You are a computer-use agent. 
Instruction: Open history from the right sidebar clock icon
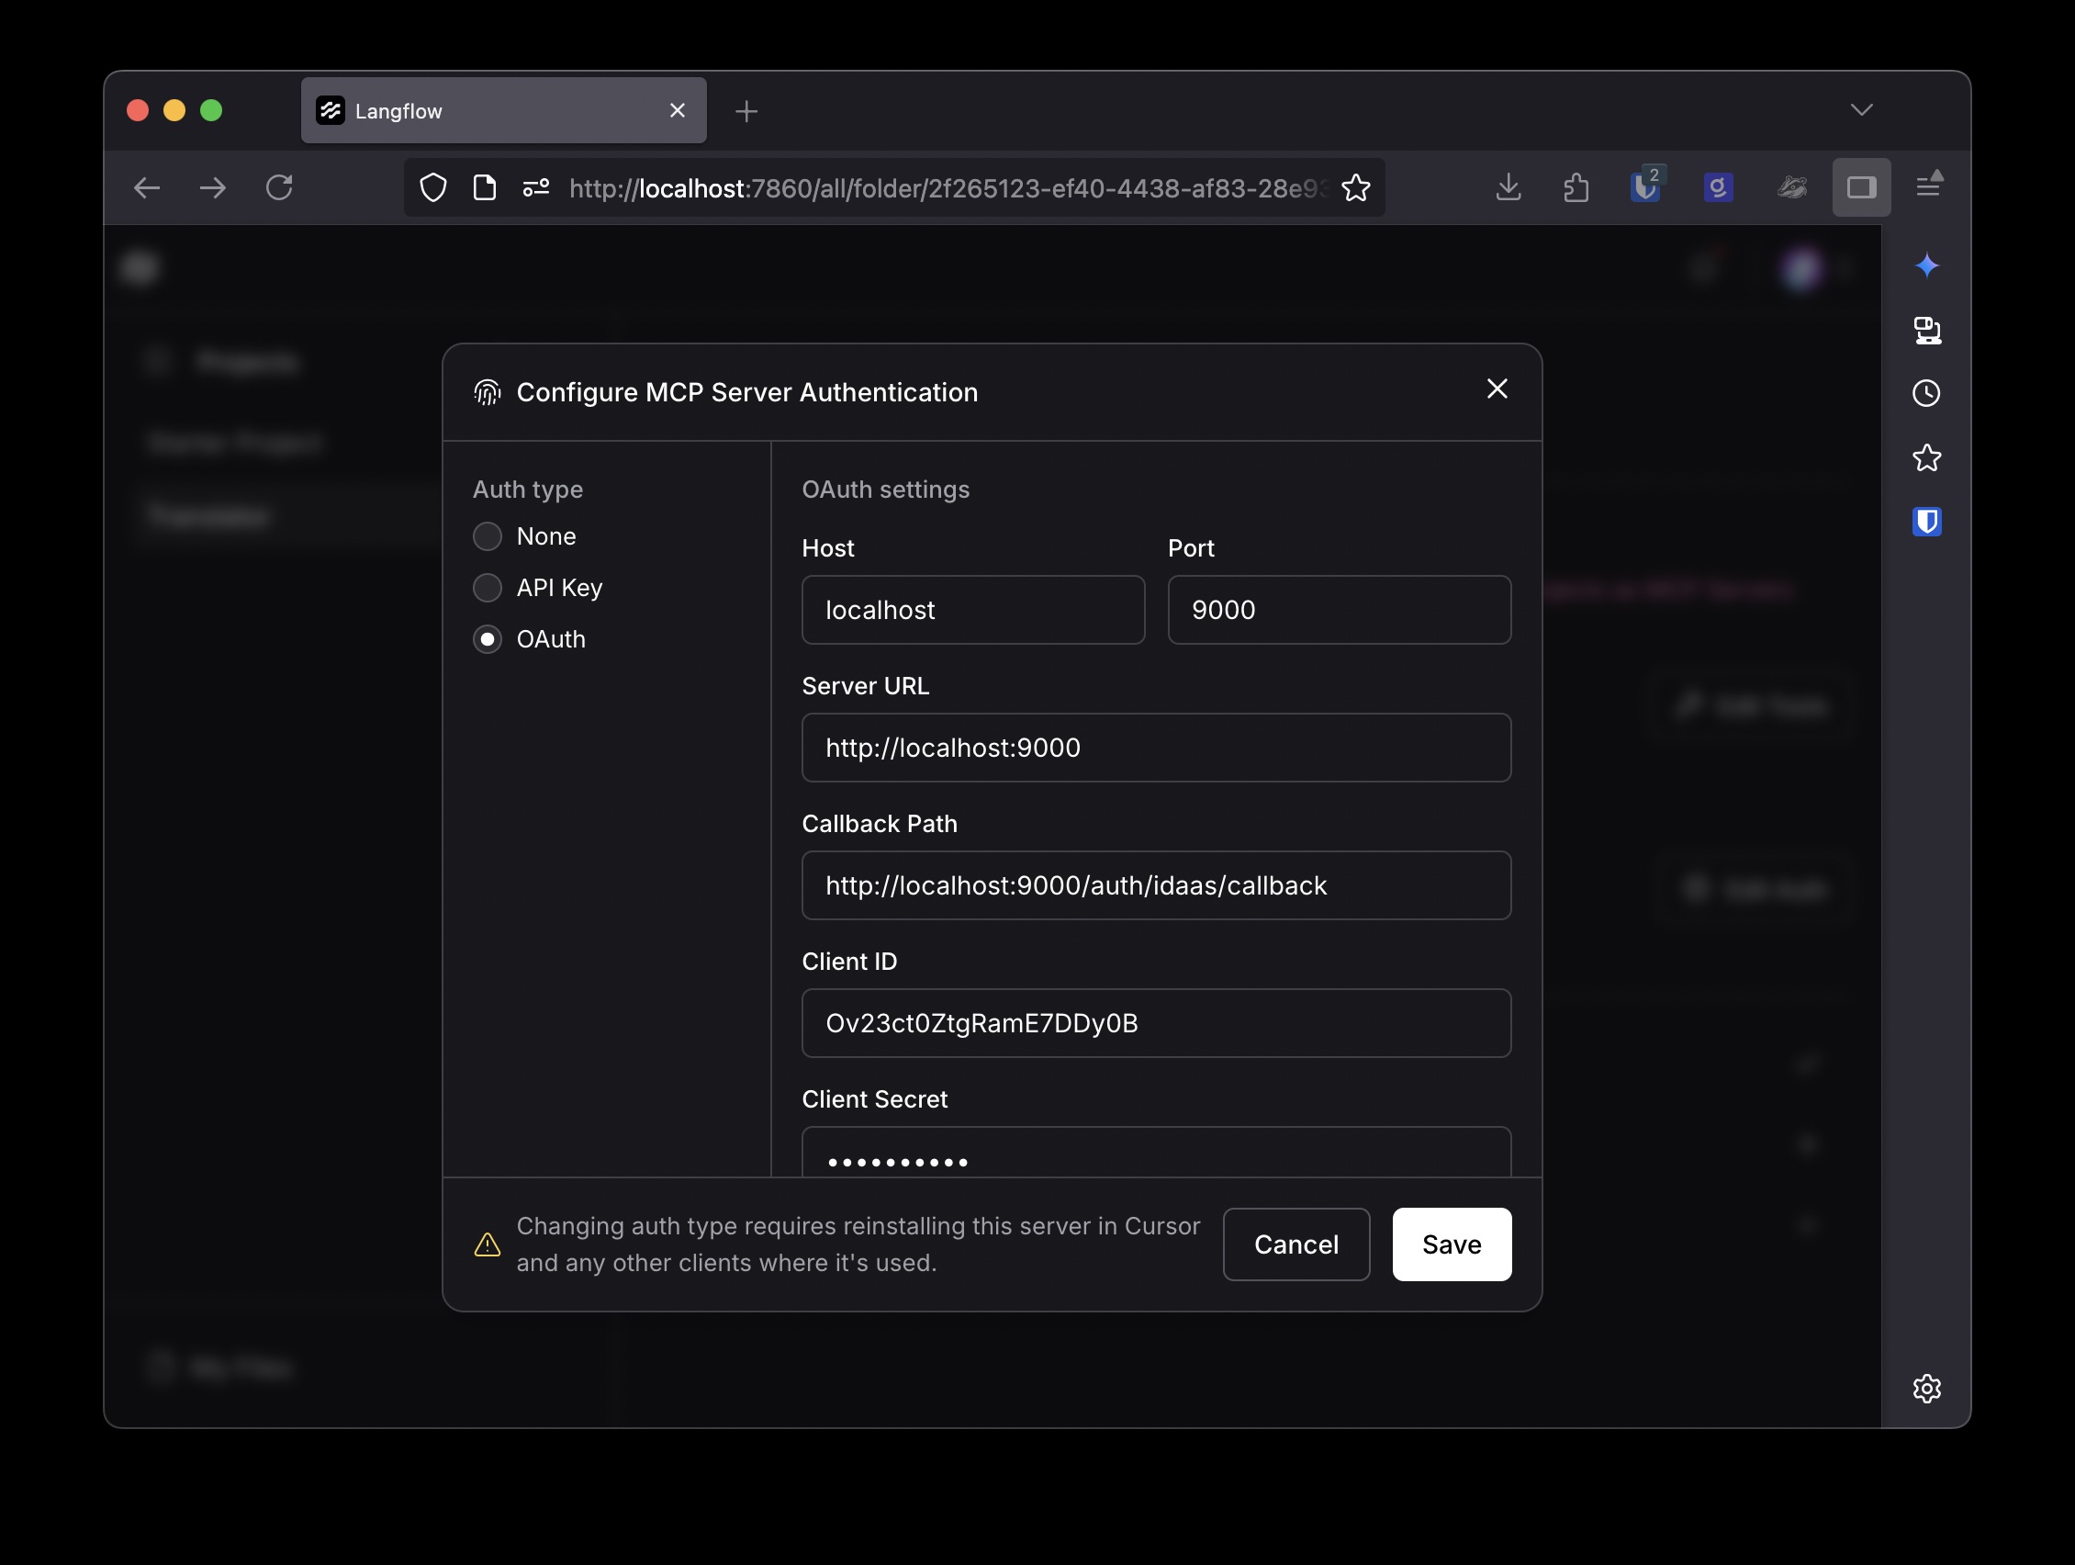coord(1927,393)
